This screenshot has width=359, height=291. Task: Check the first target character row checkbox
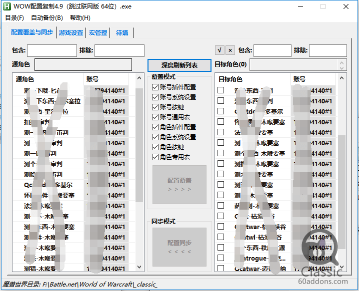pos(220,90)
